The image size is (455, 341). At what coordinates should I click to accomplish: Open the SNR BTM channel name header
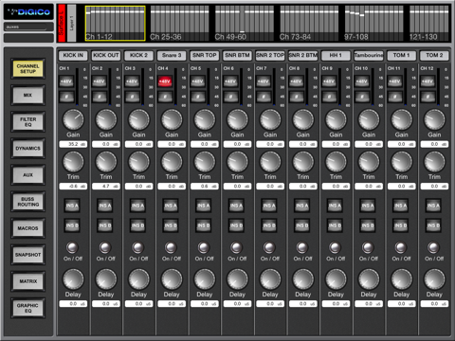(x=237, y=55)
